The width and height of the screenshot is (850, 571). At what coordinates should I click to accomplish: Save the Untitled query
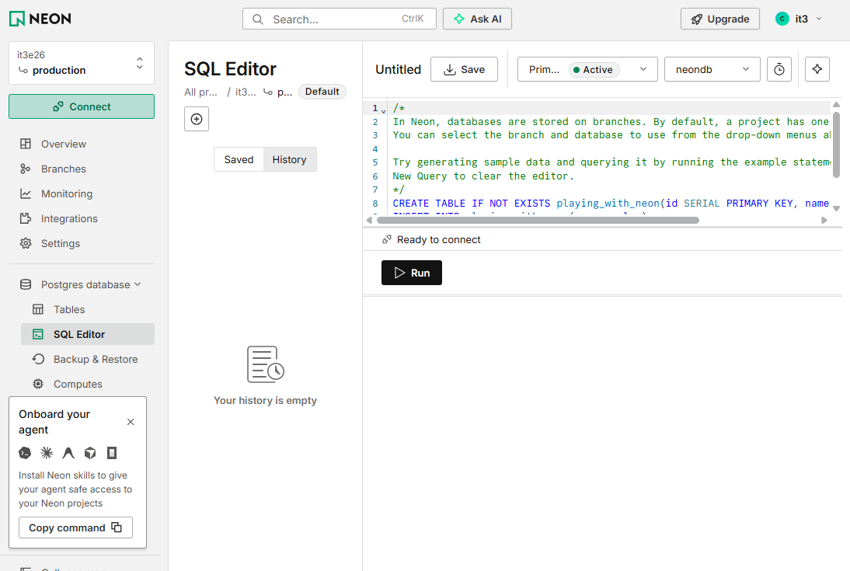[x=464, y=69]
